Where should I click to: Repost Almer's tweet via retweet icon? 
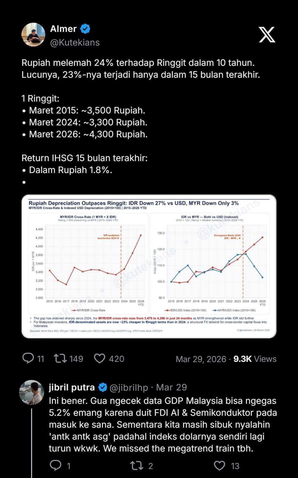pos(60,358)
